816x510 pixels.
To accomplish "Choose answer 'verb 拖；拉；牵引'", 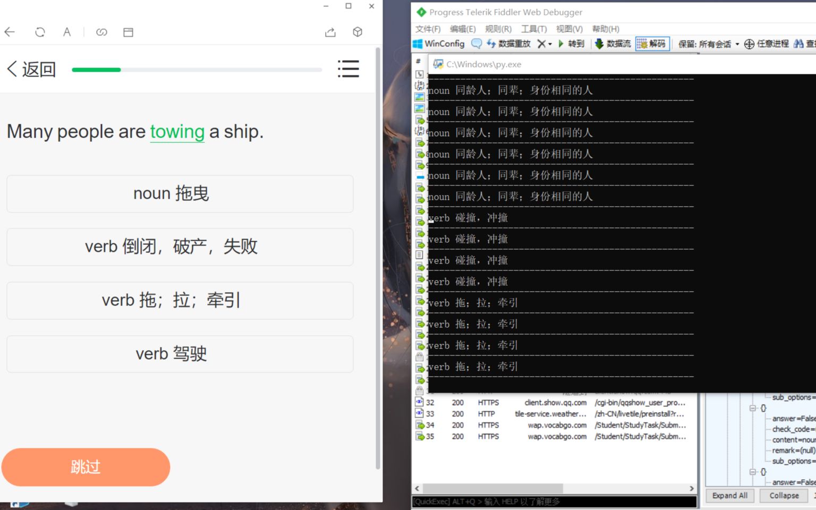I will pos(180,300).
